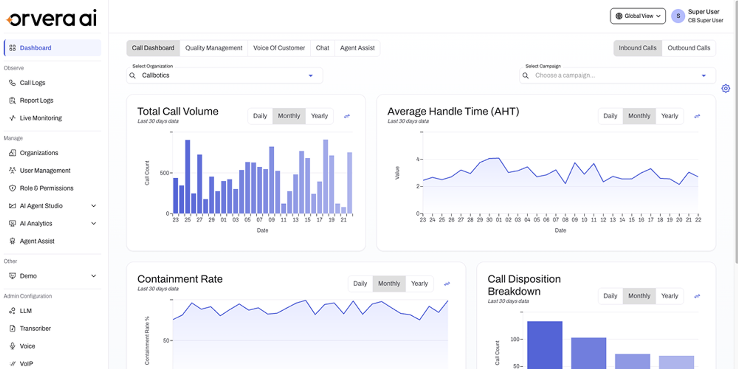The height and width of the screenshot is (369, 738).
Task: Click the dashboard settings gear icon
Action: click(726, 88)
